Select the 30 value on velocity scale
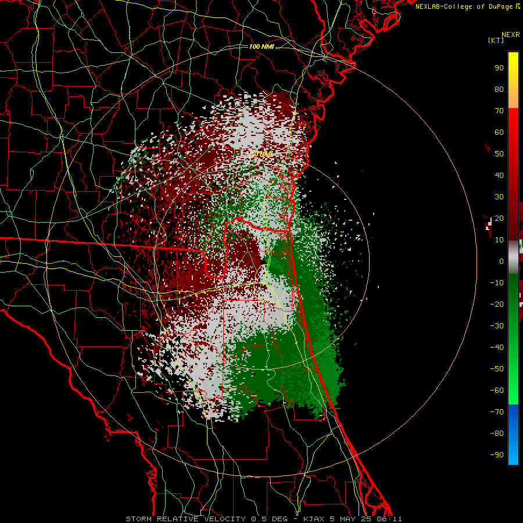The height and width of the screenshot is (523, 523). pos(499,197)
